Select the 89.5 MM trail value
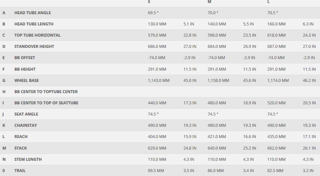This screenshot has width=320, height=176. (156, 171)
